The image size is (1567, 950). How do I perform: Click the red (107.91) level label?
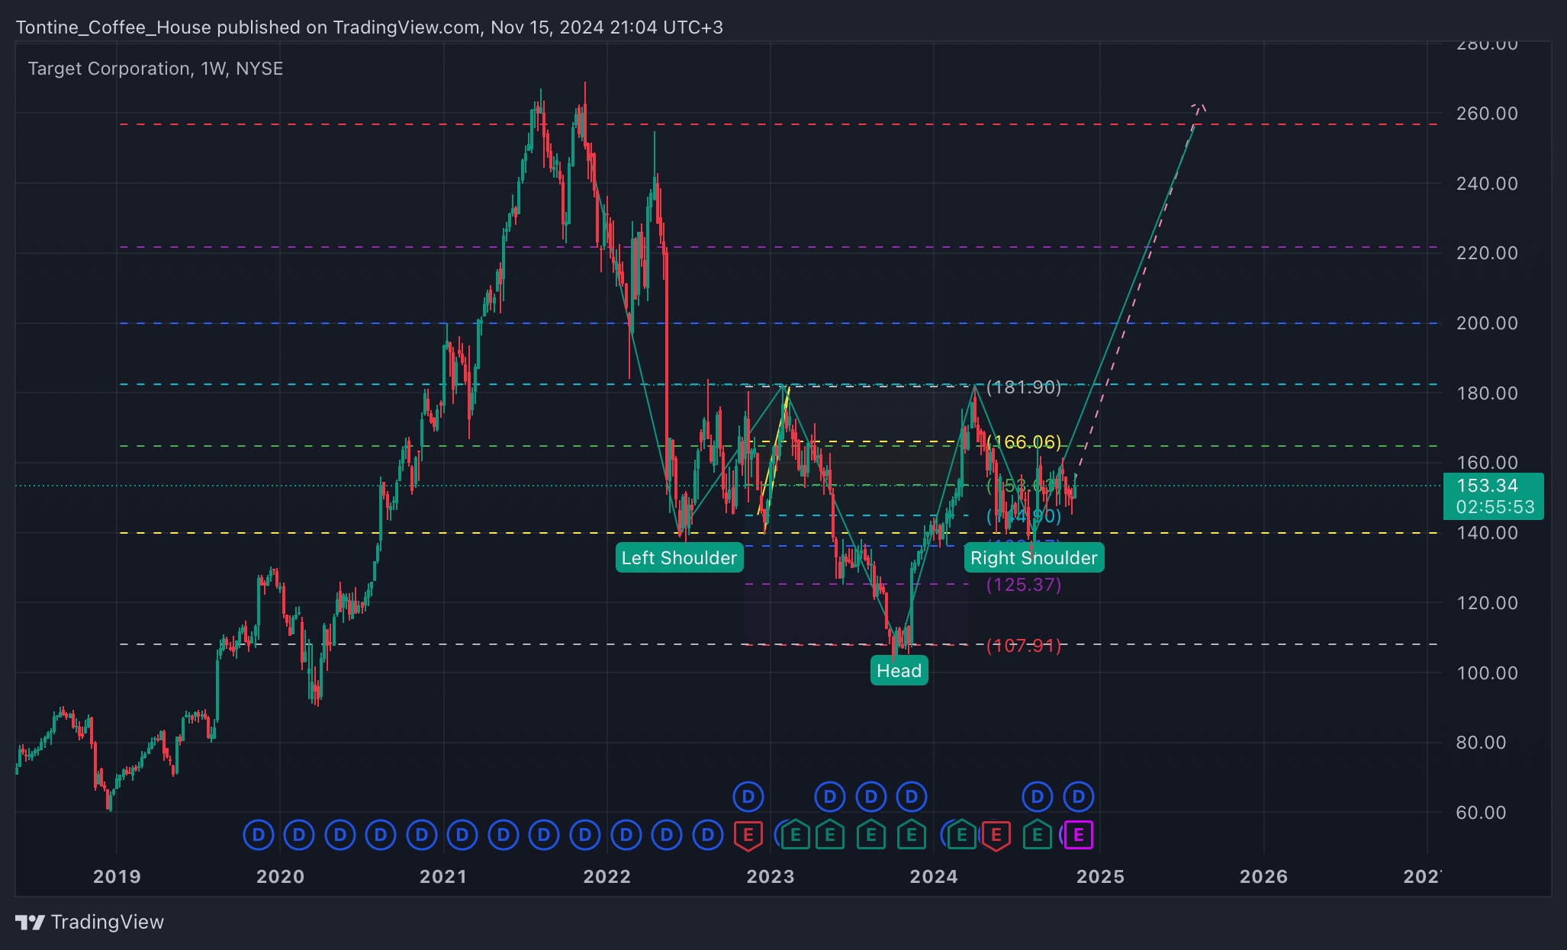(x=1024, y=646)
